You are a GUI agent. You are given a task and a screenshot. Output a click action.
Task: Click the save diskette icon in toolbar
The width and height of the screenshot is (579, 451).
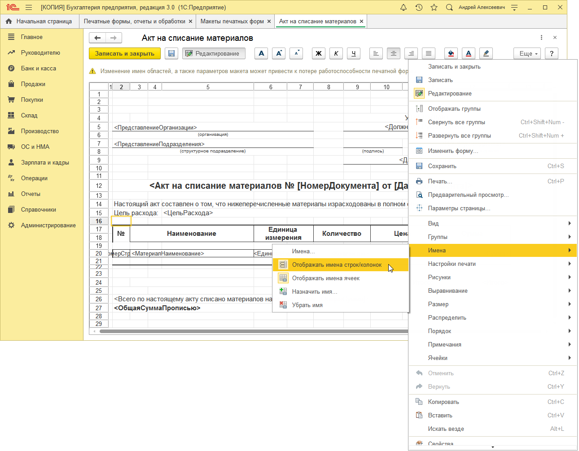coord(171,53)
